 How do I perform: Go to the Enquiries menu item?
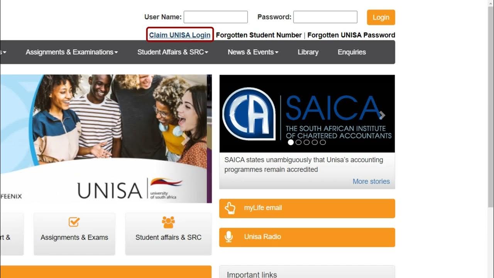[352, 52]
